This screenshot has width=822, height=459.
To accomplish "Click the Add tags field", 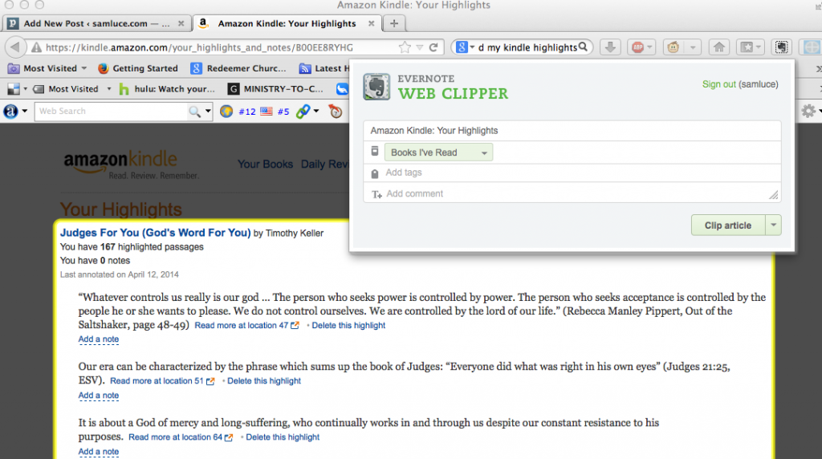I will click(572, 173).
